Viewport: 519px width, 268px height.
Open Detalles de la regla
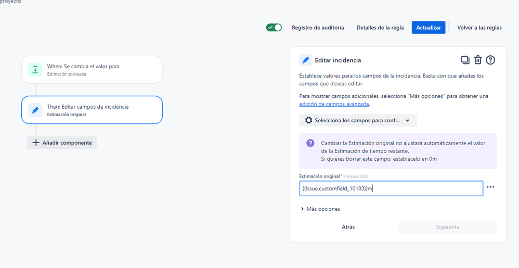[380, 28]
